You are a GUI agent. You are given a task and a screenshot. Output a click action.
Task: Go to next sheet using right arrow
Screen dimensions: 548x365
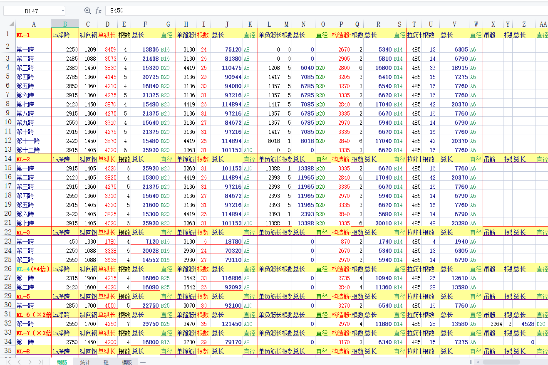[x=30, y=362]
